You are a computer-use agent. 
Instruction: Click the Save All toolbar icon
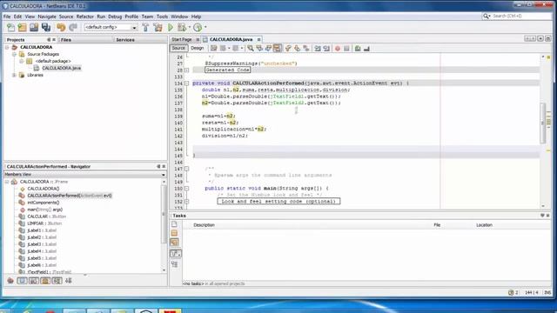click(46, 27)
